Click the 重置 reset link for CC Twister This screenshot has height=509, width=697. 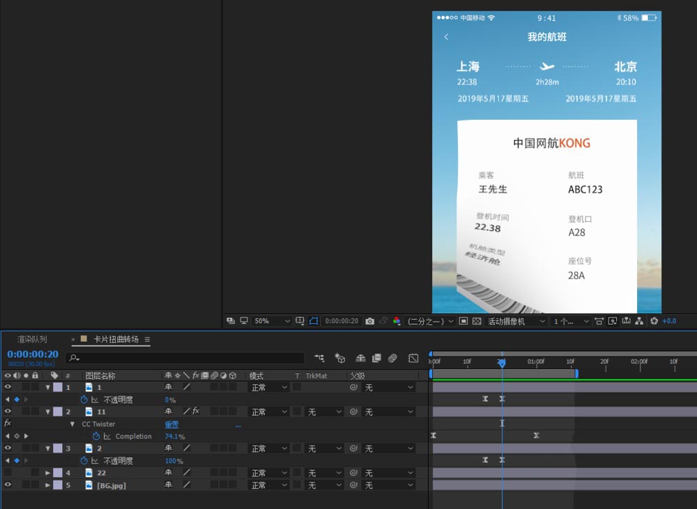[x=171, y=424]
